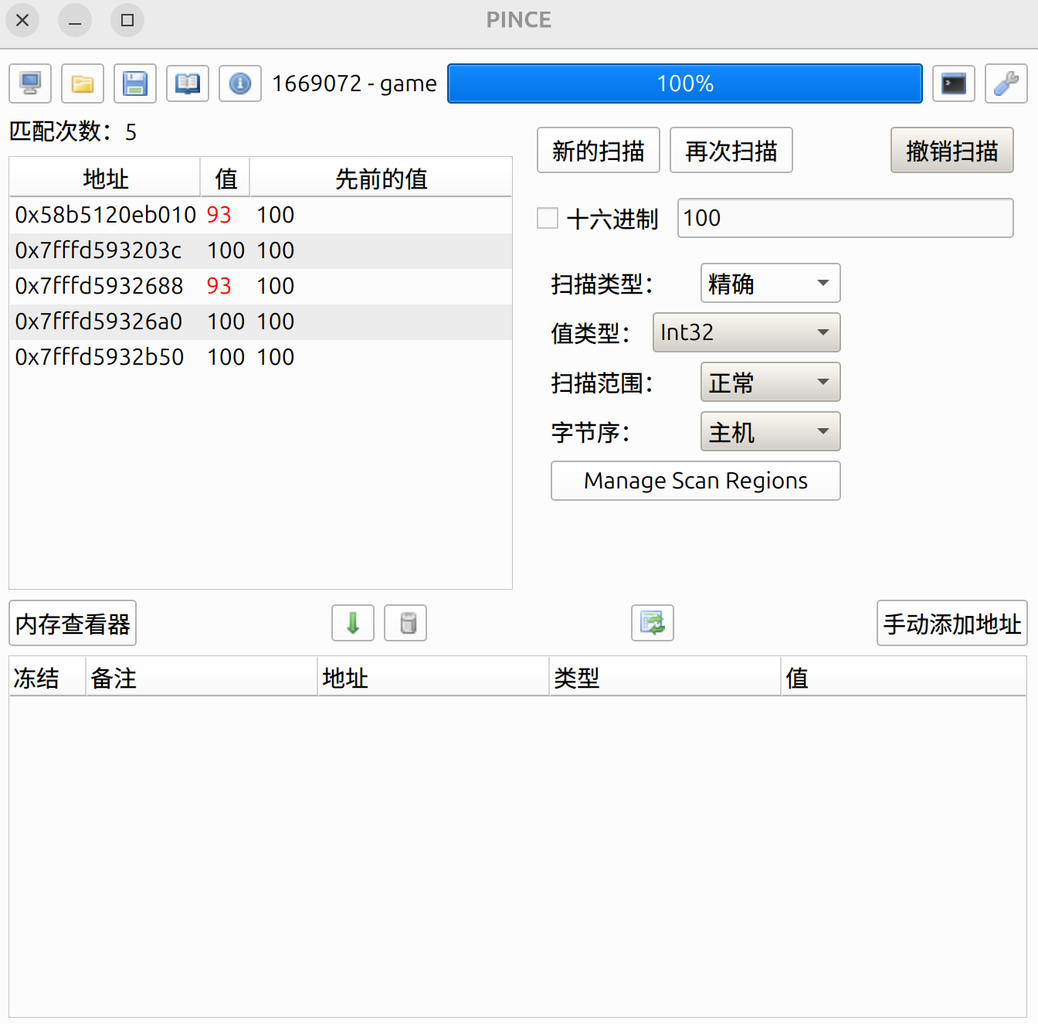
Task: Copy selected results down with green arrow
Action: point(353,623)
